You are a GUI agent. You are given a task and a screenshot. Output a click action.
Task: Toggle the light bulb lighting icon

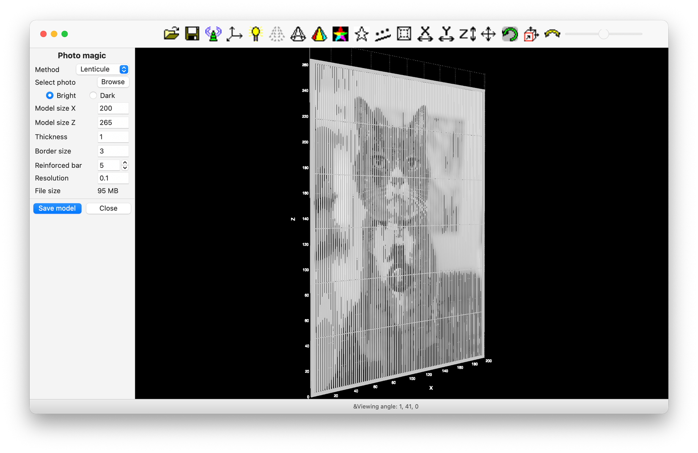point(256,34)
